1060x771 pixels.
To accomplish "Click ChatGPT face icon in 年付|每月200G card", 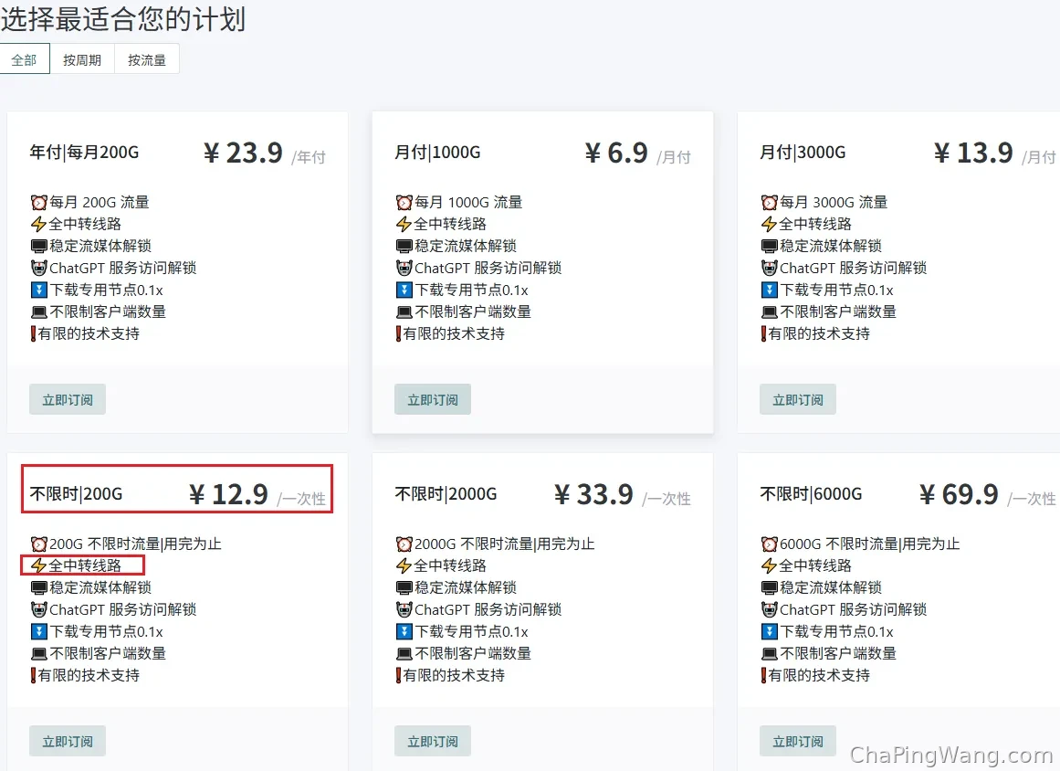I will [39, 268].
